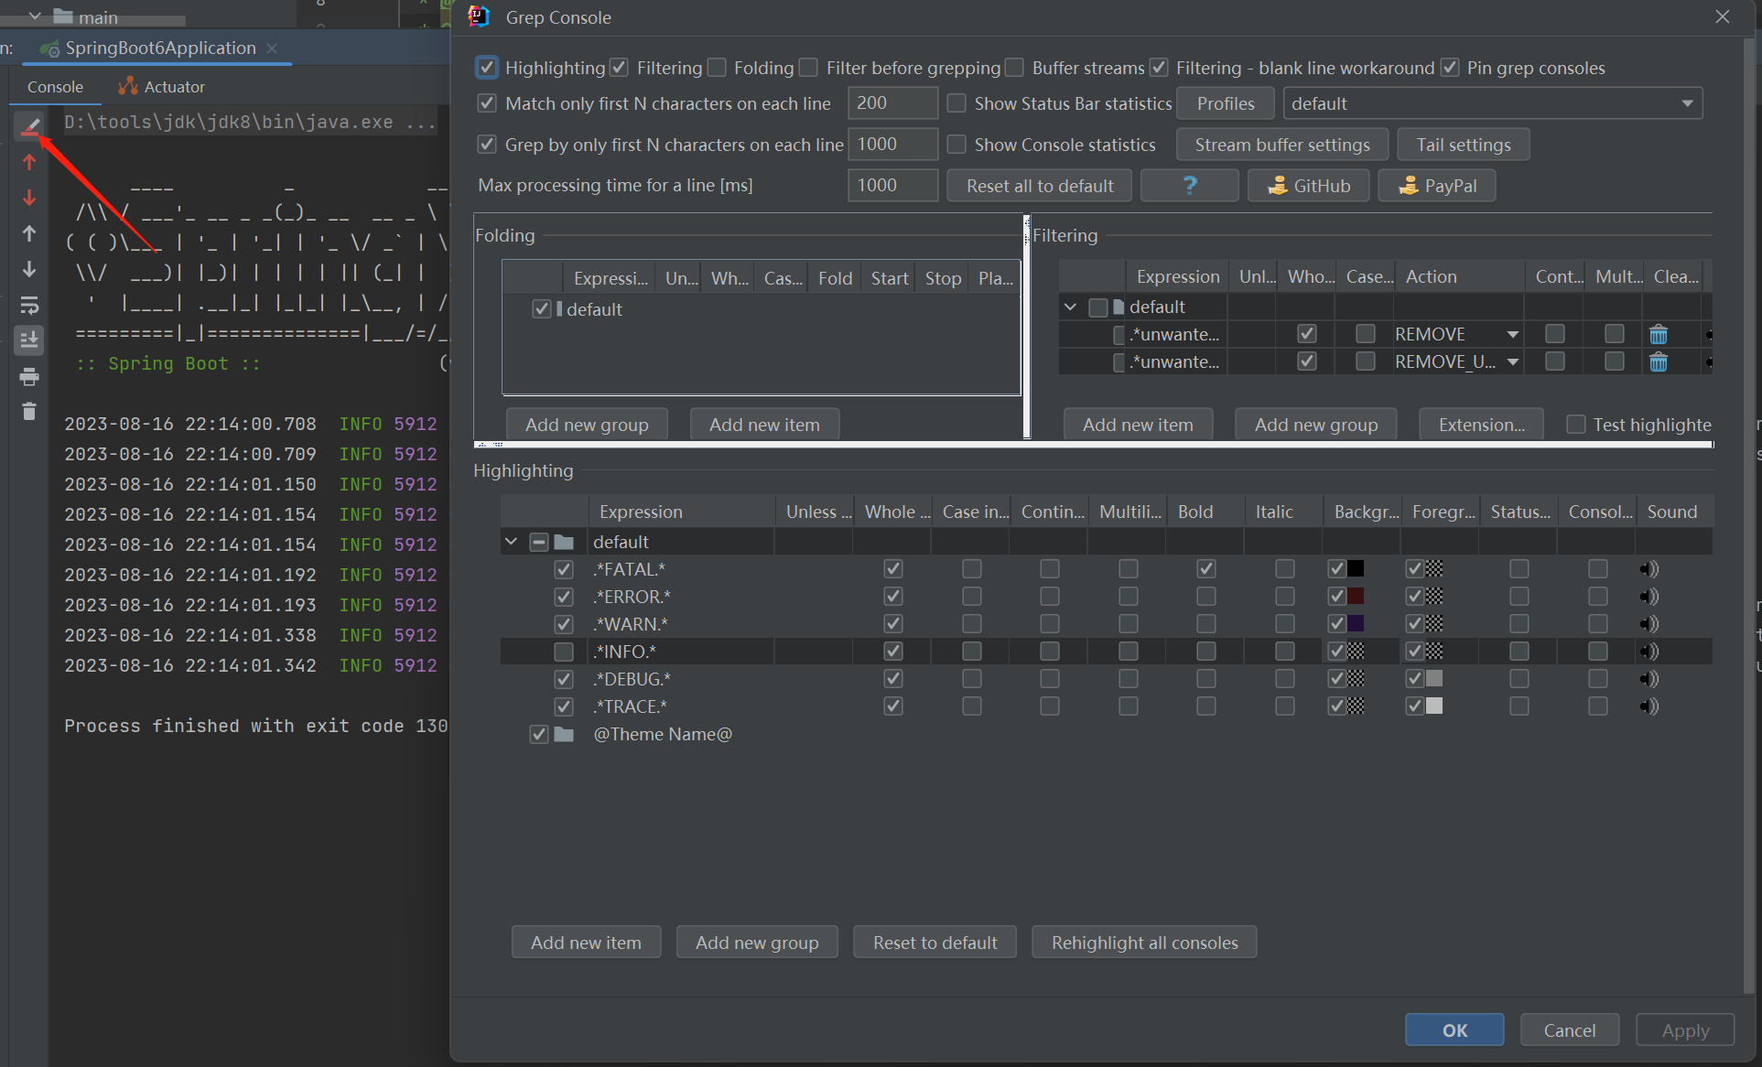1762x1067 pixels.
Task: Open Grep Console highlight editor icon
Action: point(29,126)
